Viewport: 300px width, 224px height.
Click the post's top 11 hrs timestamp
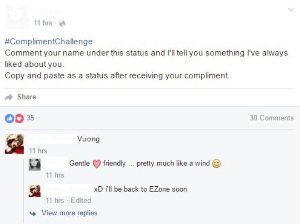tap(43, 23)
